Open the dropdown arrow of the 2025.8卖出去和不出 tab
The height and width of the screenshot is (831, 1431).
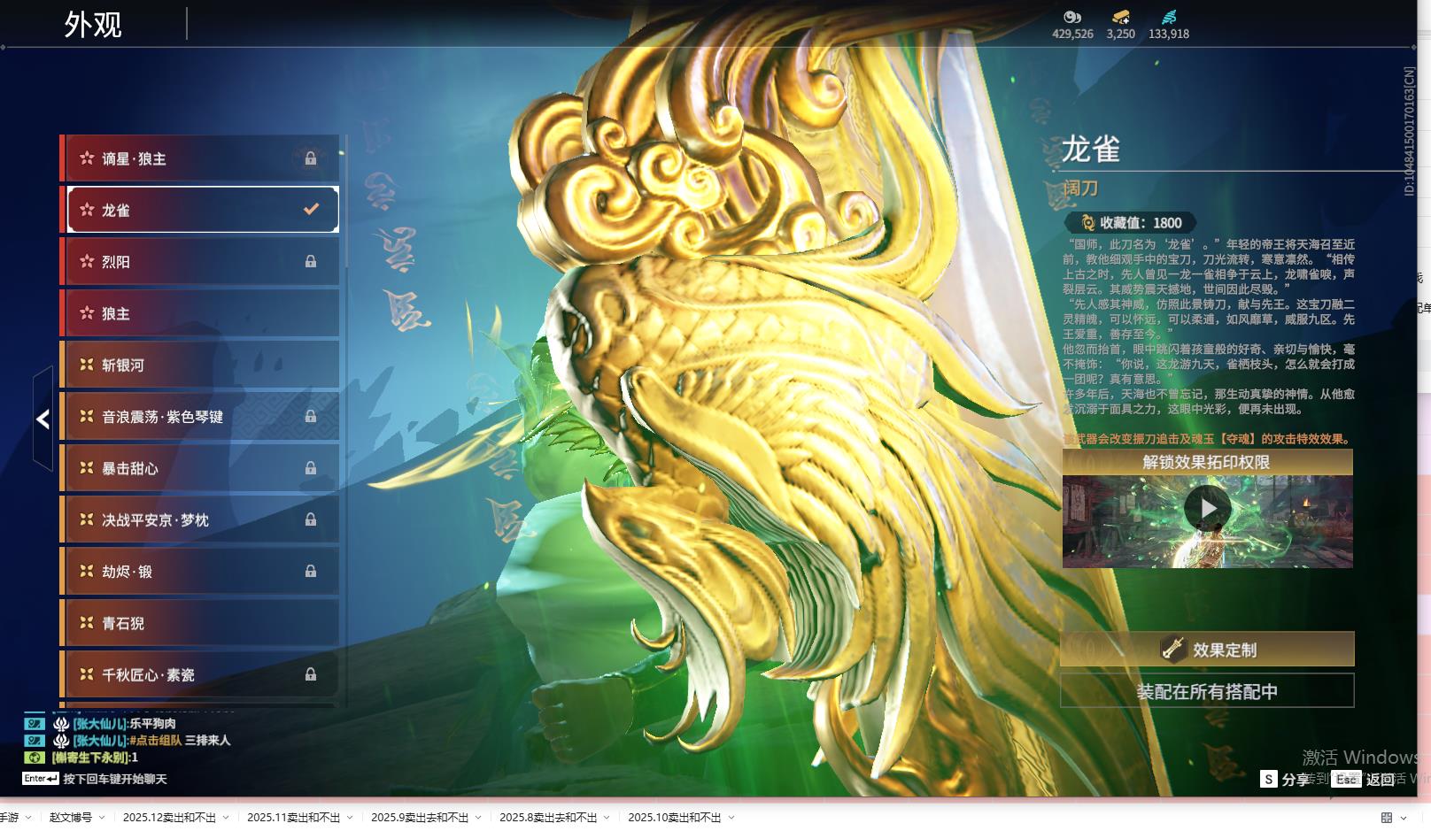[x=607, y=818]
